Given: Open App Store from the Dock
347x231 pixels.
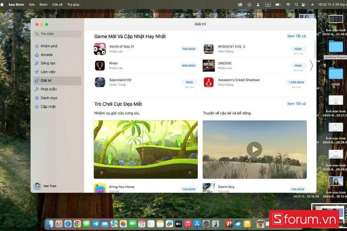Looking at the screenshot, I should point(197,224).
